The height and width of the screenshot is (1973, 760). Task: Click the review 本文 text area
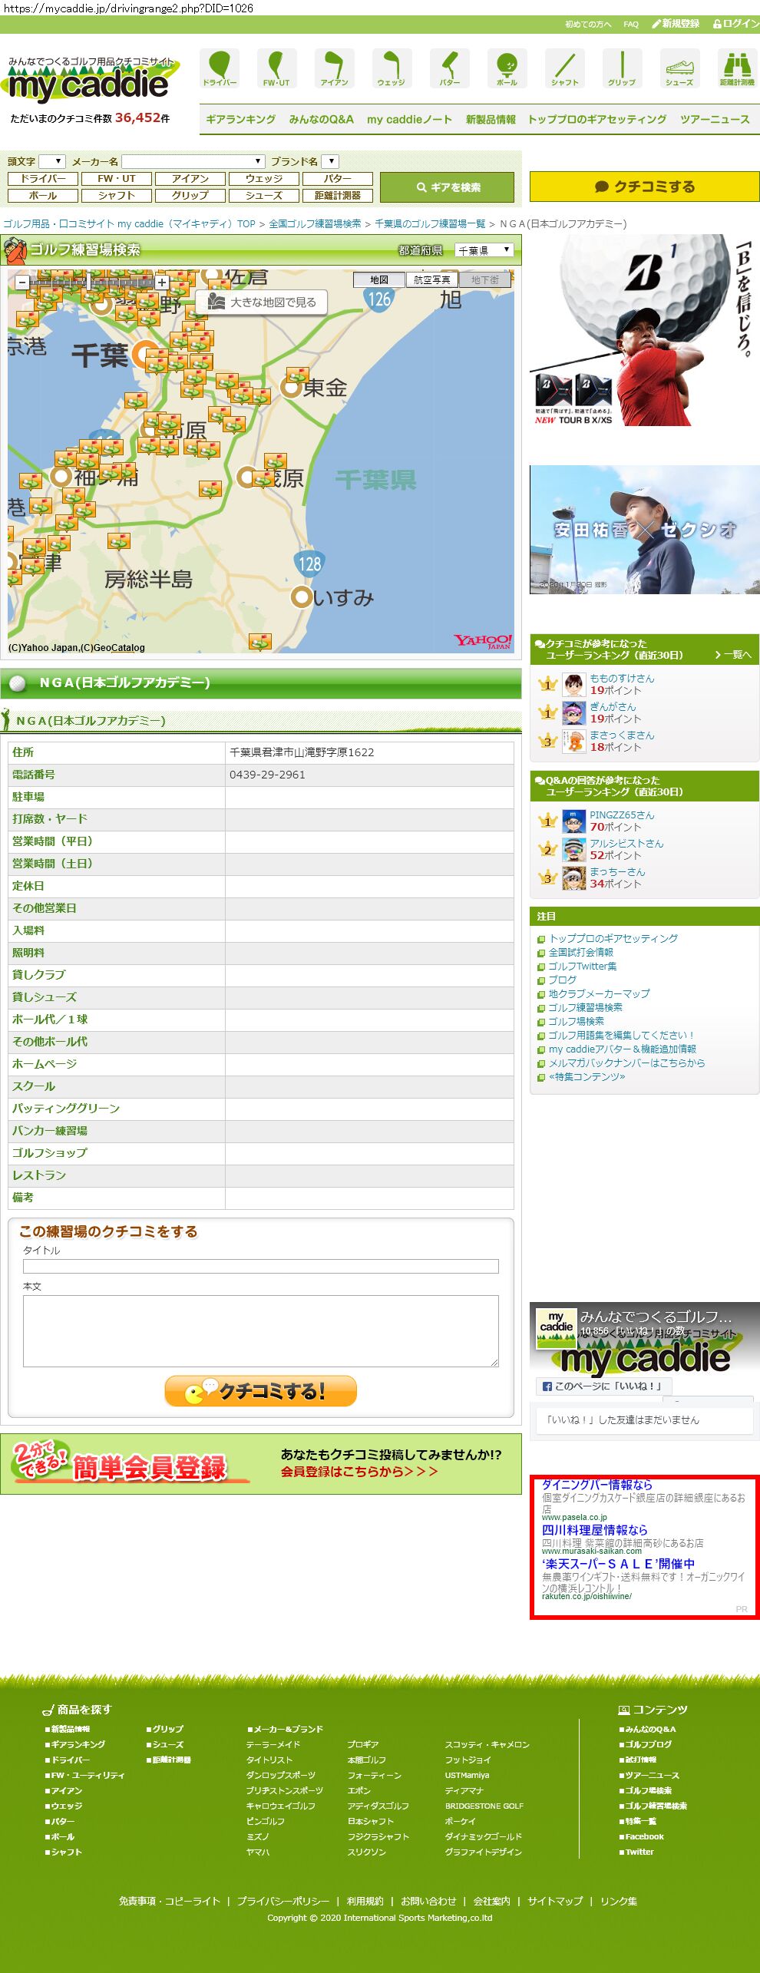point(261,1330)
